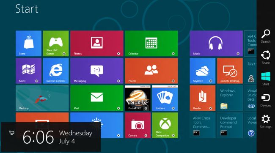Screen dimensions: 275x153
Task: Open the SkyDrive tile
Action: (202, 71)
